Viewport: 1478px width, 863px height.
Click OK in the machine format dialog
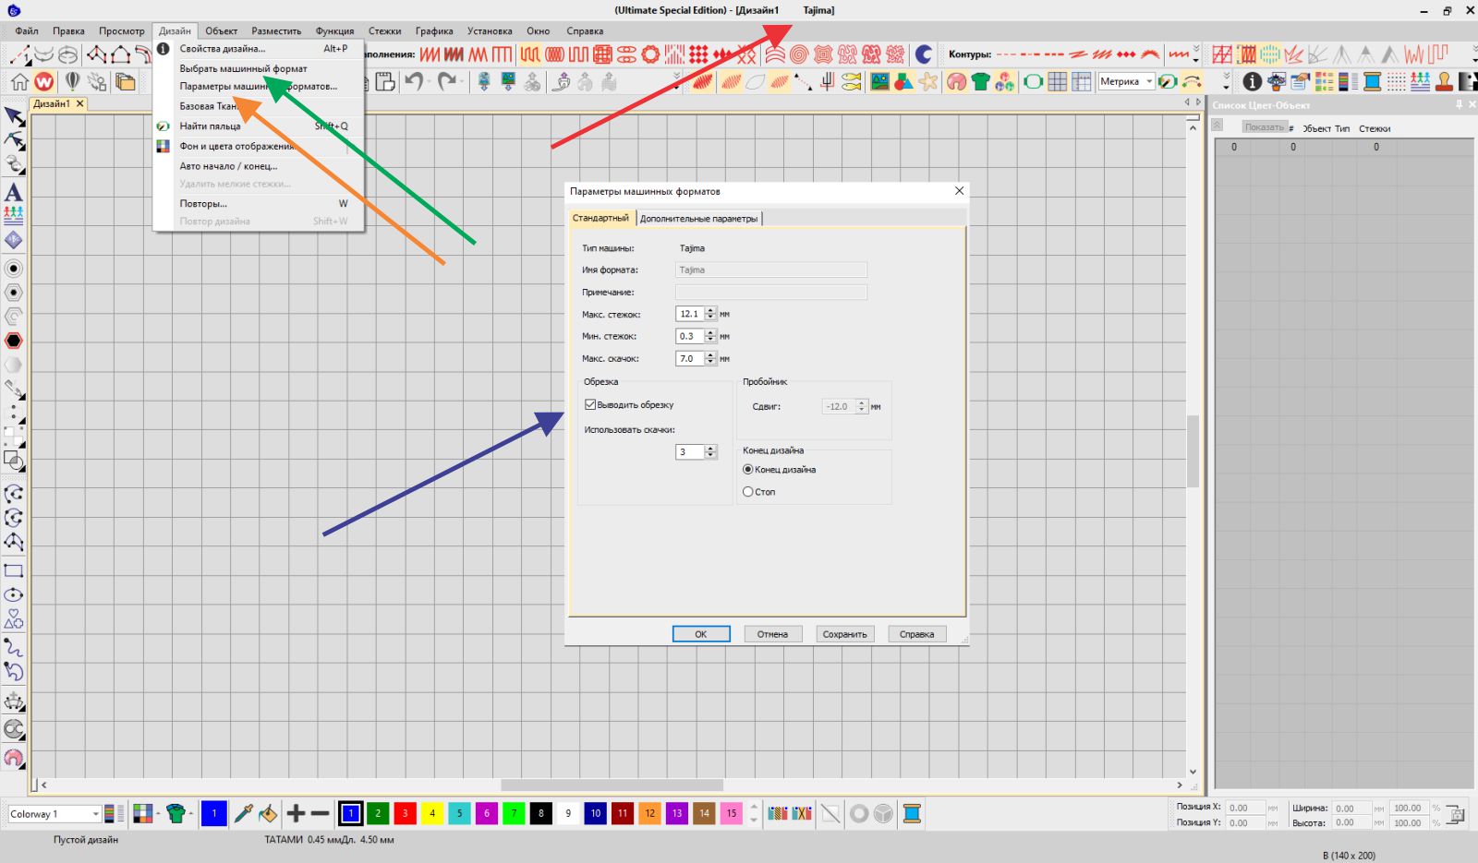pyautogui.click(x=701, y=634)
